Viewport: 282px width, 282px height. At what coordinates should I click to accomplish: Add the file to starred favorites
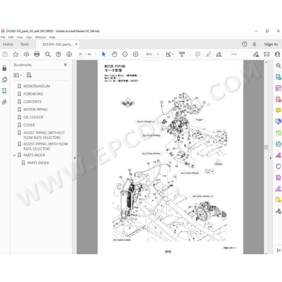(16, 54)
